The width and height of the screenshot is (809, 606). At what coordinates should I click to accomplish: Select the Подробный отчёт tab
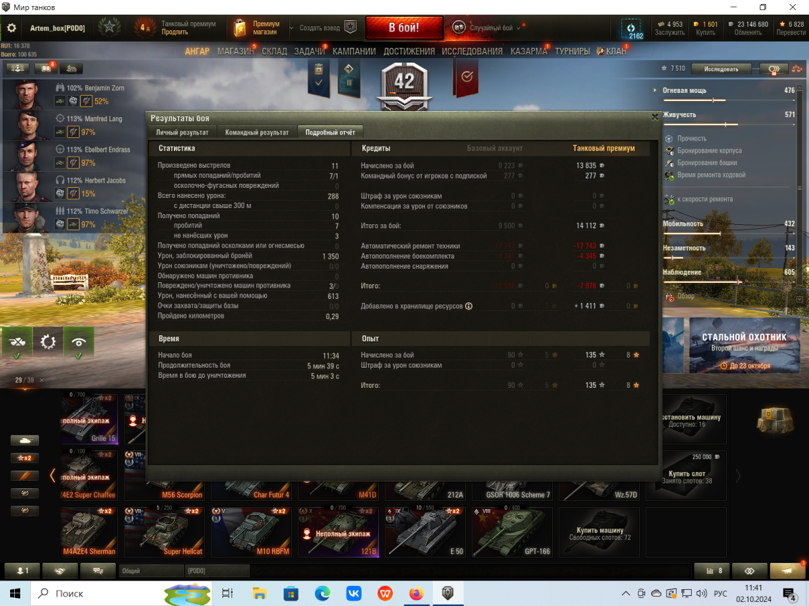[331, 132]
